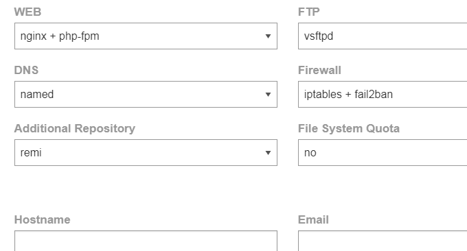Click the Hostname label
467x251 pixels.
(43, 219)
